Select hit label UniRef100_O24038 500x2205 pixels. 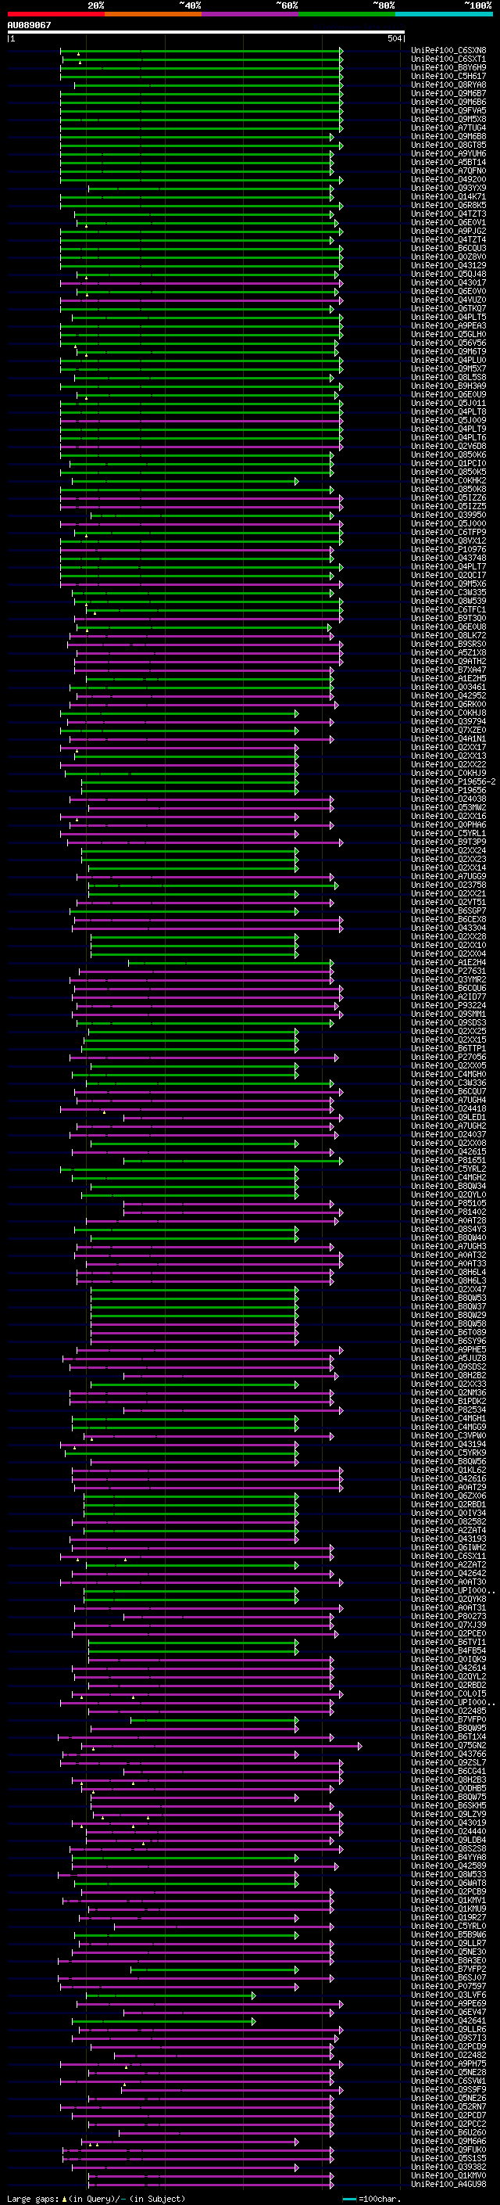coord(448,799)
